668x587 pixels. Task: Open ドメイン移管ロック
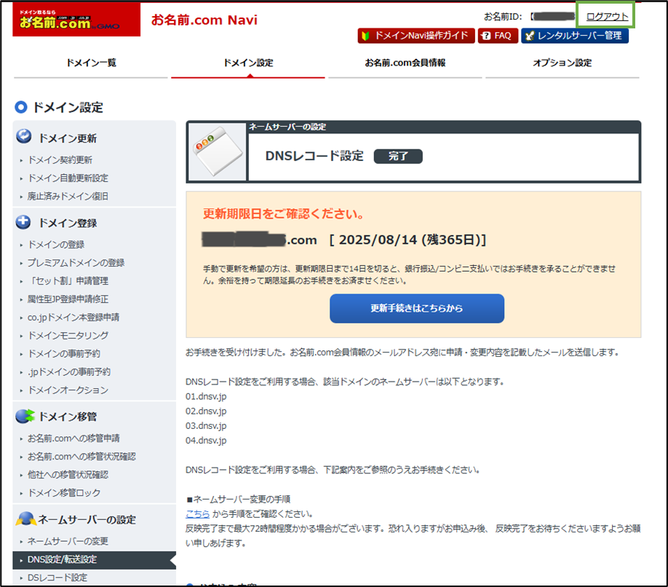pos(64,493)
